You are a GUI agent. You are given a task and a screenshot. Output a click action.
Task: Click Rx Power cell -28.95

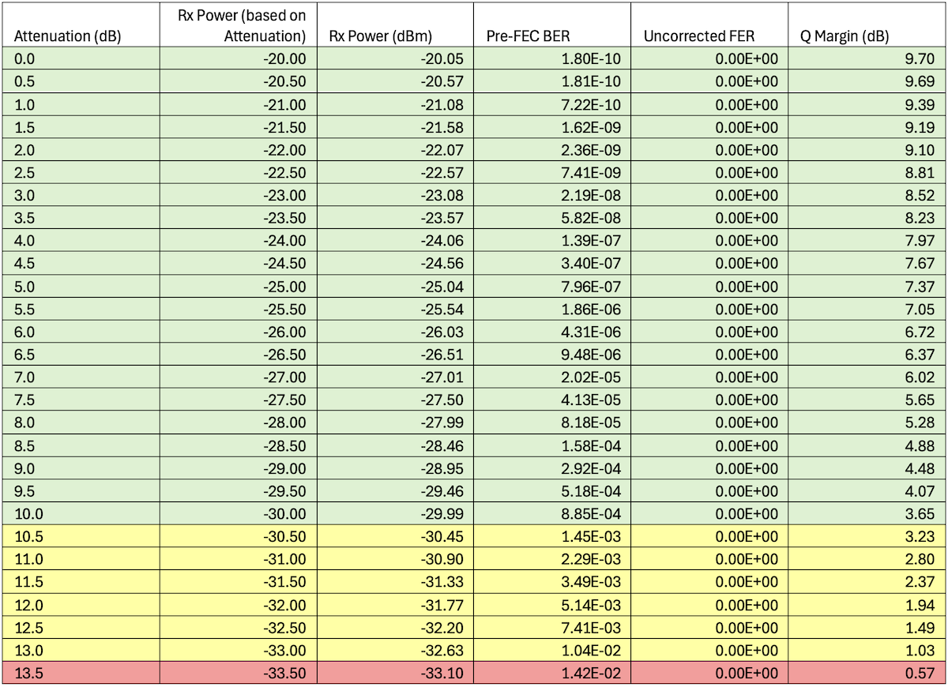coord(395,468)
